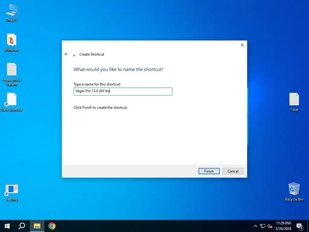Select the This PC desktop icon

pyautogui.click(x=12, y=12)
